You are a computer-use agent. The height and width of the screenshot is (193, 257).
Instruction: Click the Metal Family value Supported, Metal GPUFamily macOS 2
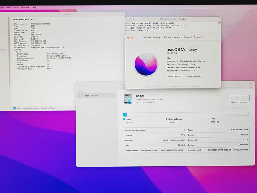(48, 47)
